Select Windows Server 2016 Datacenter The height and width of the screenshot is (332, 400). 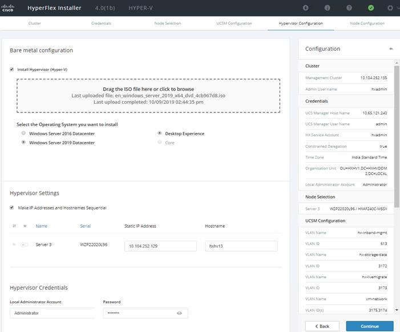23,133
